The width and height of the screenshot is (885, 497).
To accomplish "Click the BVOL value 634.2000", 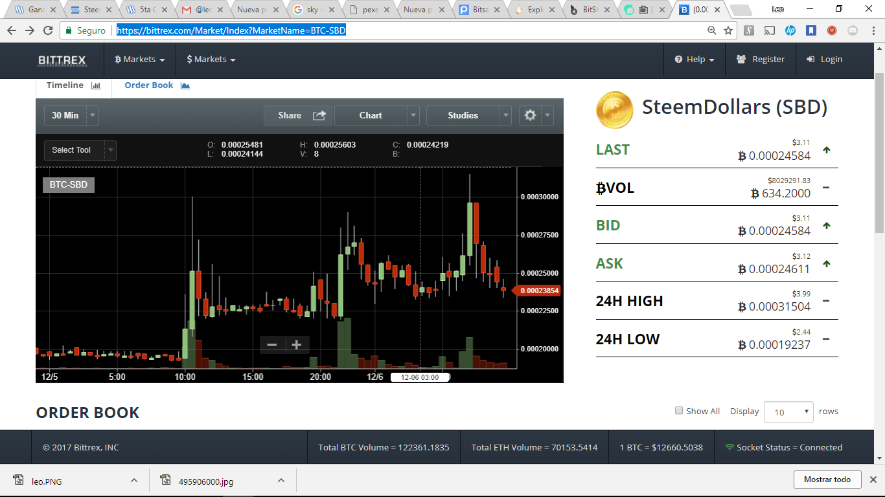I will pos(781,193).
